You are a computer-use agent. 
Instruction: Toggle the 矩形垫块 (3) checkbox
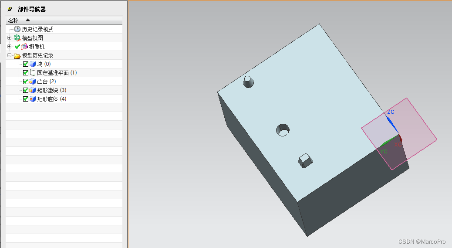(x=26, y=90)
